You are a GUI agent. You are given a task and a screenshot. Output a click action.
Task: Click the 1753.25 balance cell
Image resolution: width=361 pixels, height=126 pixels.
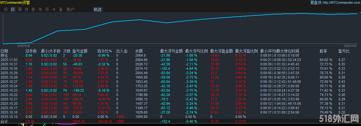click(141, 86)
